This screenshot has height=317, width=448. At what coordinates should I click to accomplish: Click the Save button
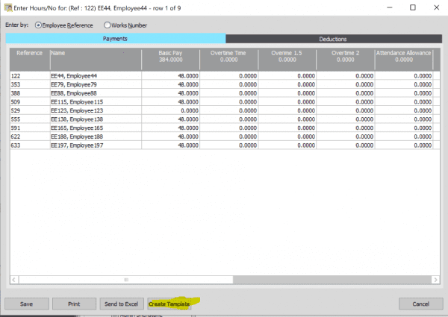(27, 304)
